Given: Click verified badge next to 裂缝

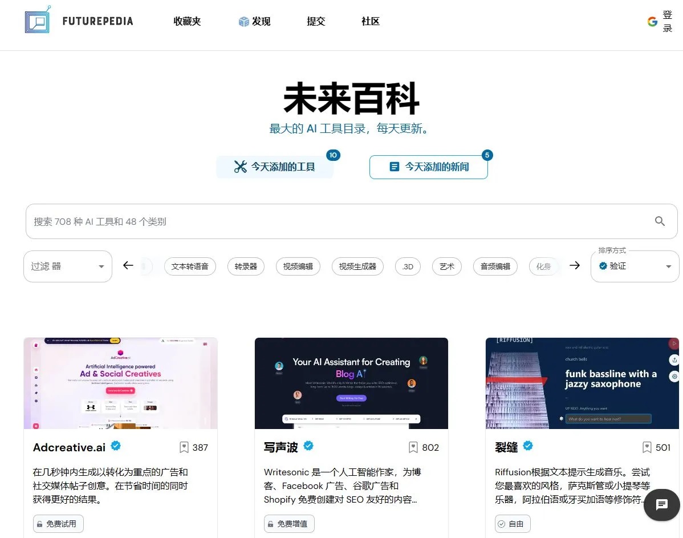Looking at the screenshot, I should [527, 446].
